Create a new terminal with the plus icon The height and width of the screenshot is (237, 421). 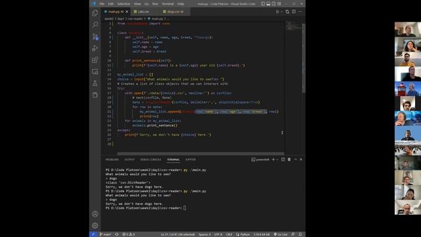click(274, 159)
